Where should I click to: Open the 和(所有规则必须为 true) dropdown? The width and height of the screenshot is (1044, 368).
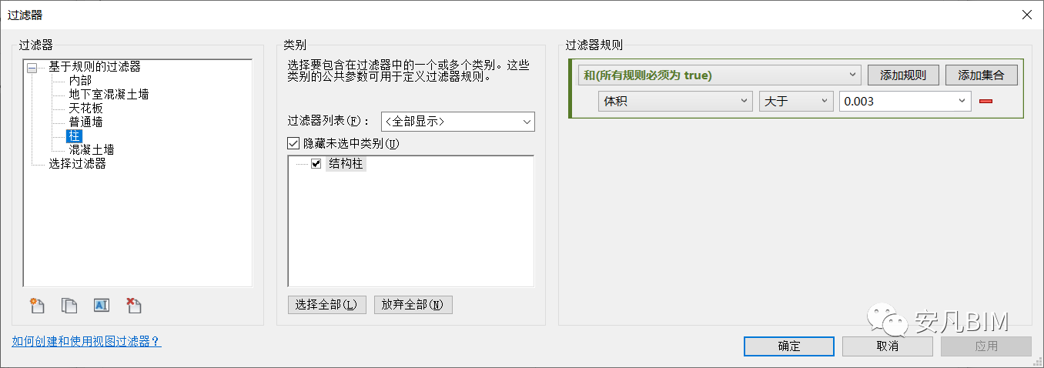(x=719, y=75)
